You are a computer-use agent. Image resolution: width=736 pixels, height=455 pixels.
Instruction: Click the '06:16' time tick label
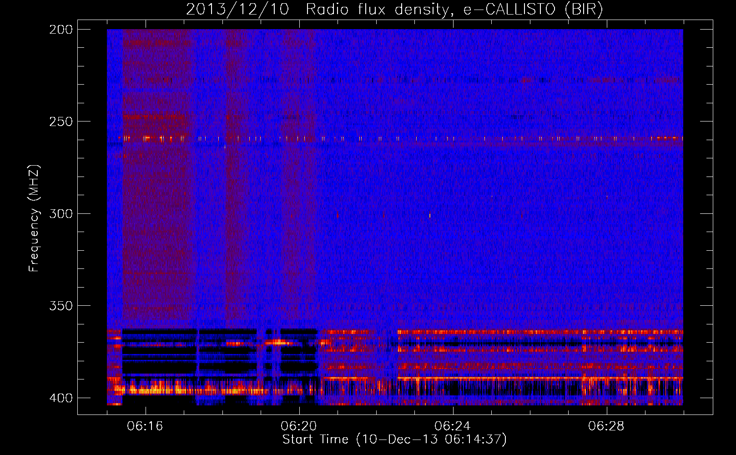(145, 426)
